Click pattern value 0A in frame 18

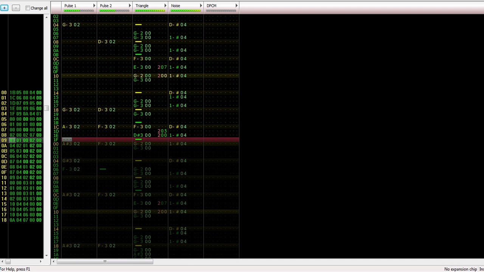tap(12, 220)
